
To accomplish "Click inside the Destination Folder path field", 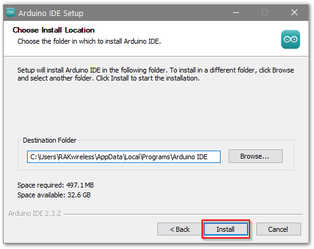I will (x=124, y=157).
